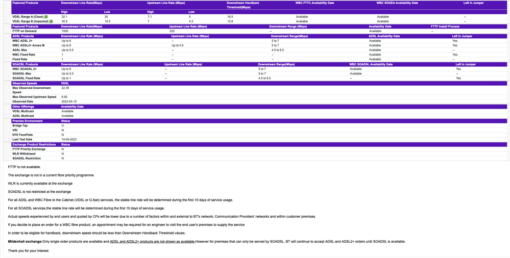This screenshot has width=510, height=258.
Task: Click 'WLR is currently available at the exchange'
Action: coord(40,184)
